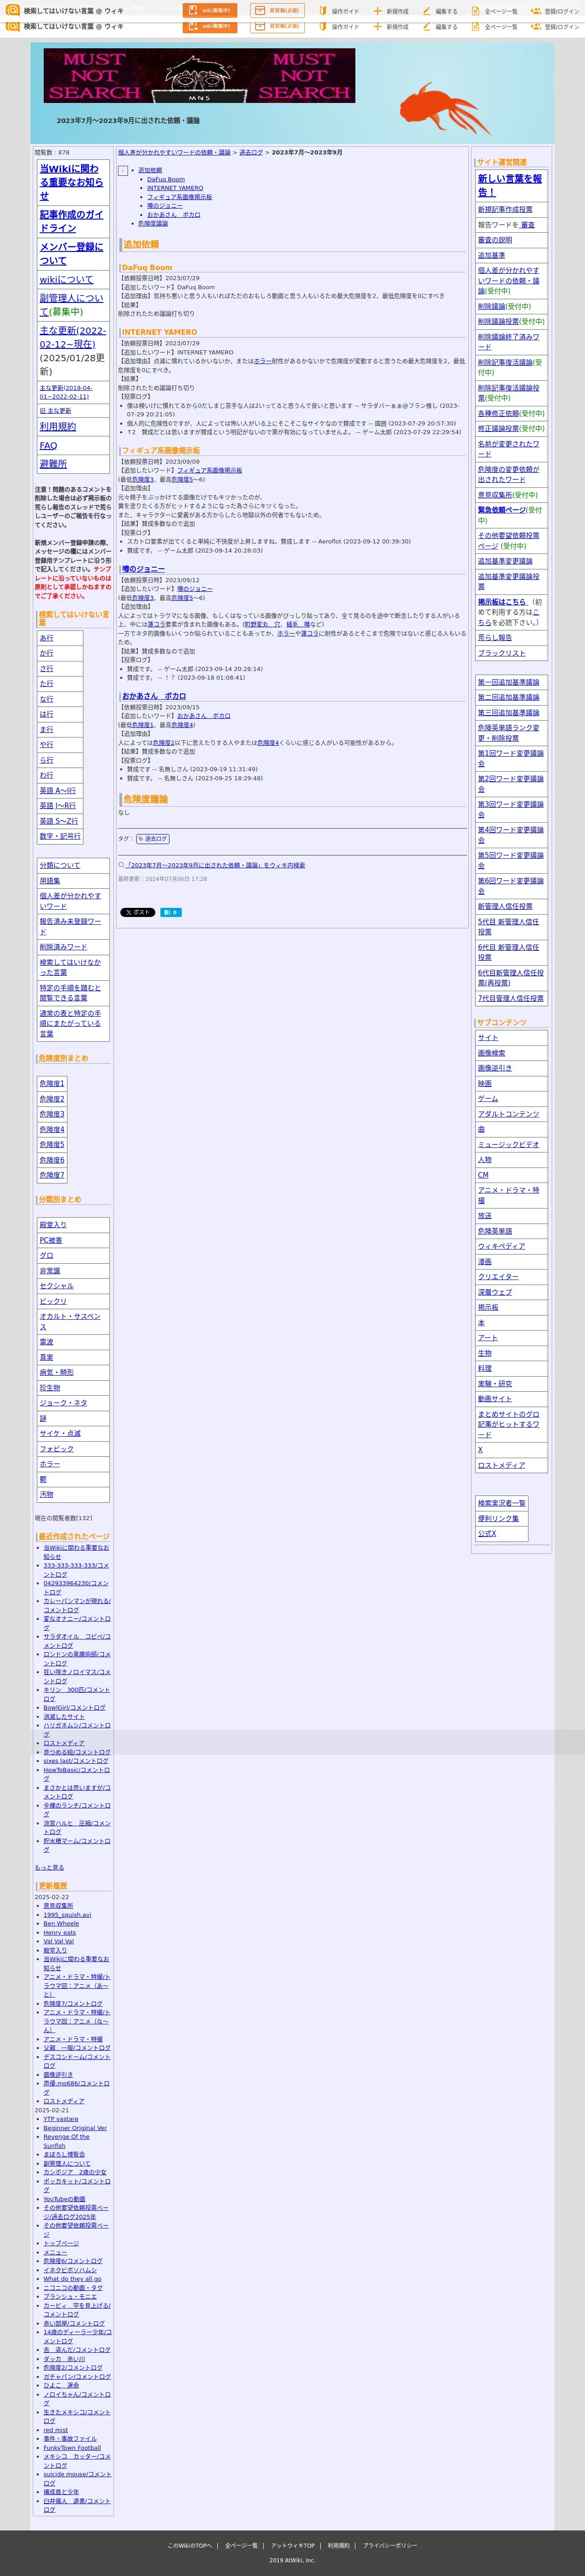The height and width of the screenshot is (2576, 585).
Task: Open the 英語 A〜I行 index
Action: (x=57, y=790)
